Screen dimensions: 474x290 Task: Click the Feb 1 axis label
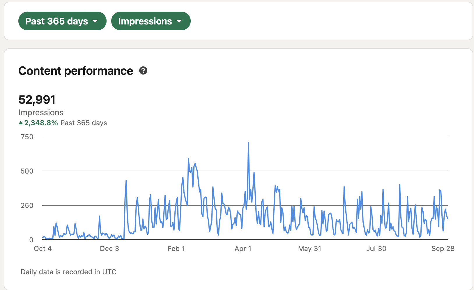pyautogui.click(x=176, y=249)
